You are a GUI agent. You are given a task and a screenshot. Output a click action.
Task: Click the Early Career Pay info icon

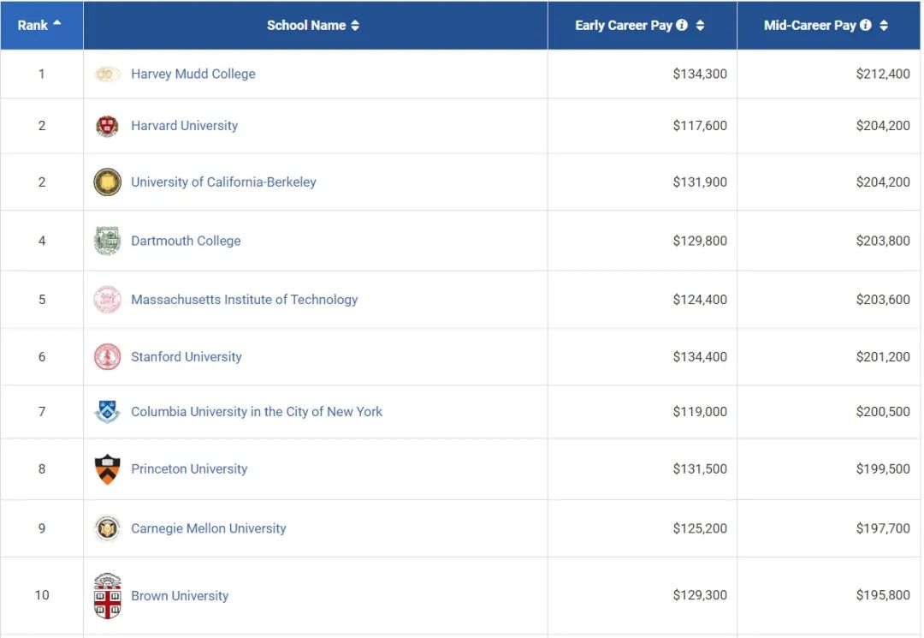click(682, 25)
